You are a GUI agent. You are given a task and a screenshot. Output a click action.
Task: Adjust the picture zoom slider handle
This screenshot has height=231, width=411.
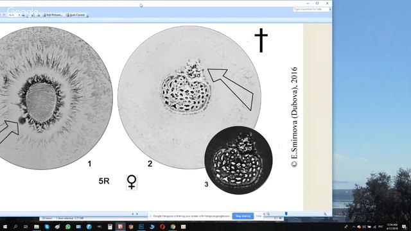(x=286, y=214)
